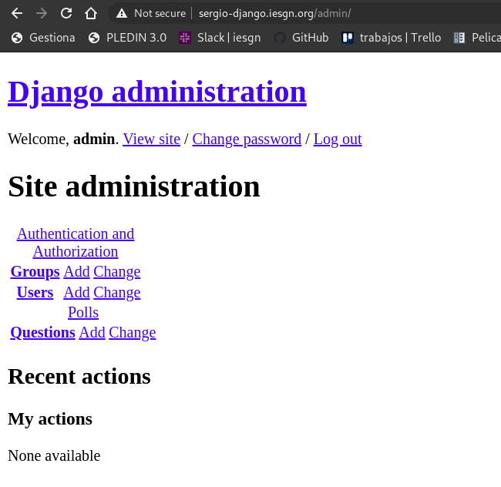Follow the View site link
This screenshot has width=501, height=487.
pyautogui.click(x=151, y=139)
